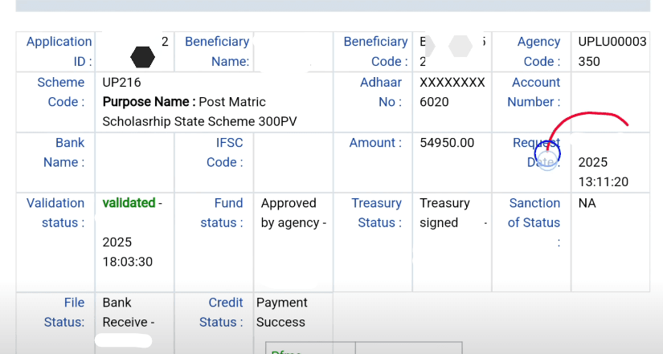Click the black hexagon over Application ID
This screenshot has height=354, width=663.
[142, 57]
